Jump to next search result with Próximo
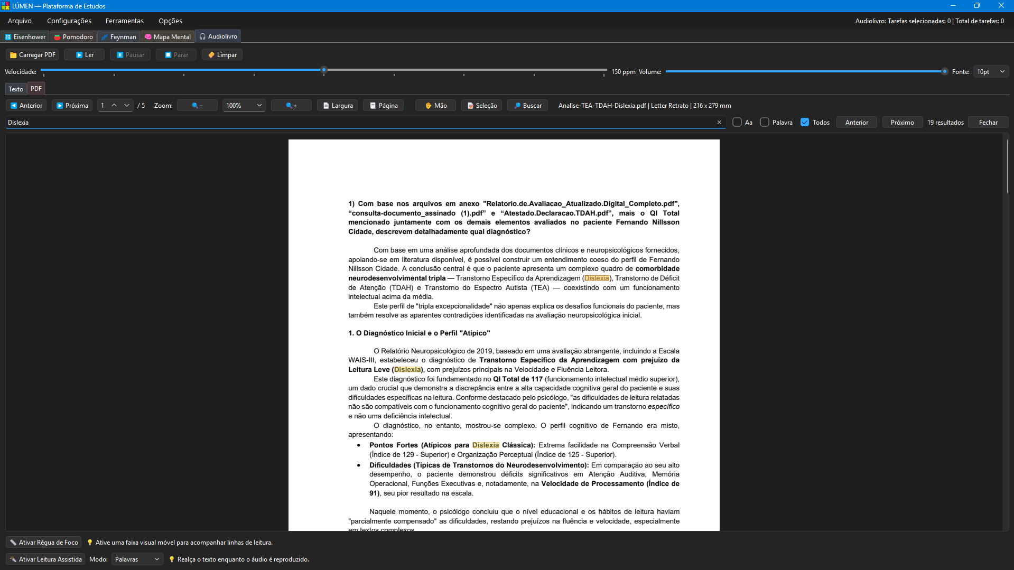 (902, 123)
